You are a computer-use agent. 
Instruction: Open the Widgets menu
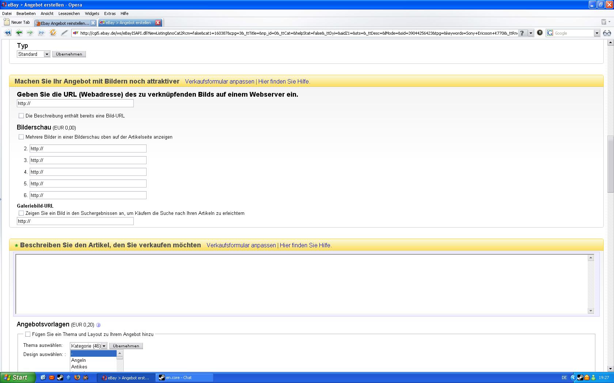(x=92, y=13)
